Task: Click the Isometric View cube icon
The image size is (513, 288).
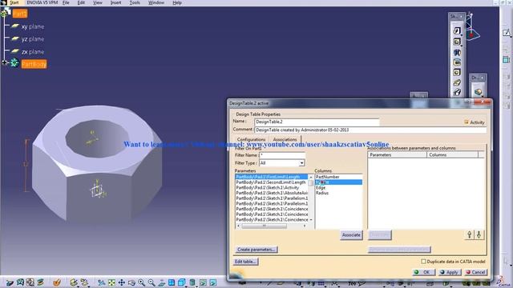Action: click(x=182, y=282)
